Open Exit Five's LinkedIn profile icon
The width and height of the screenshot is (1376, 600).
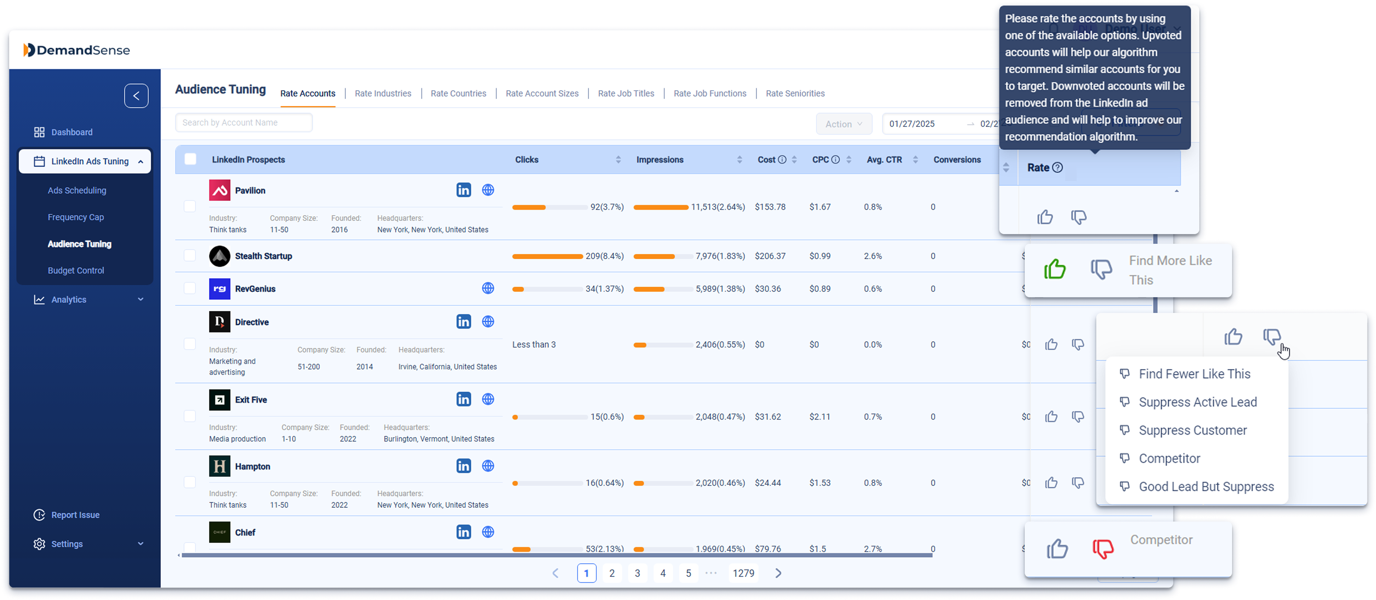click(463, 399)
